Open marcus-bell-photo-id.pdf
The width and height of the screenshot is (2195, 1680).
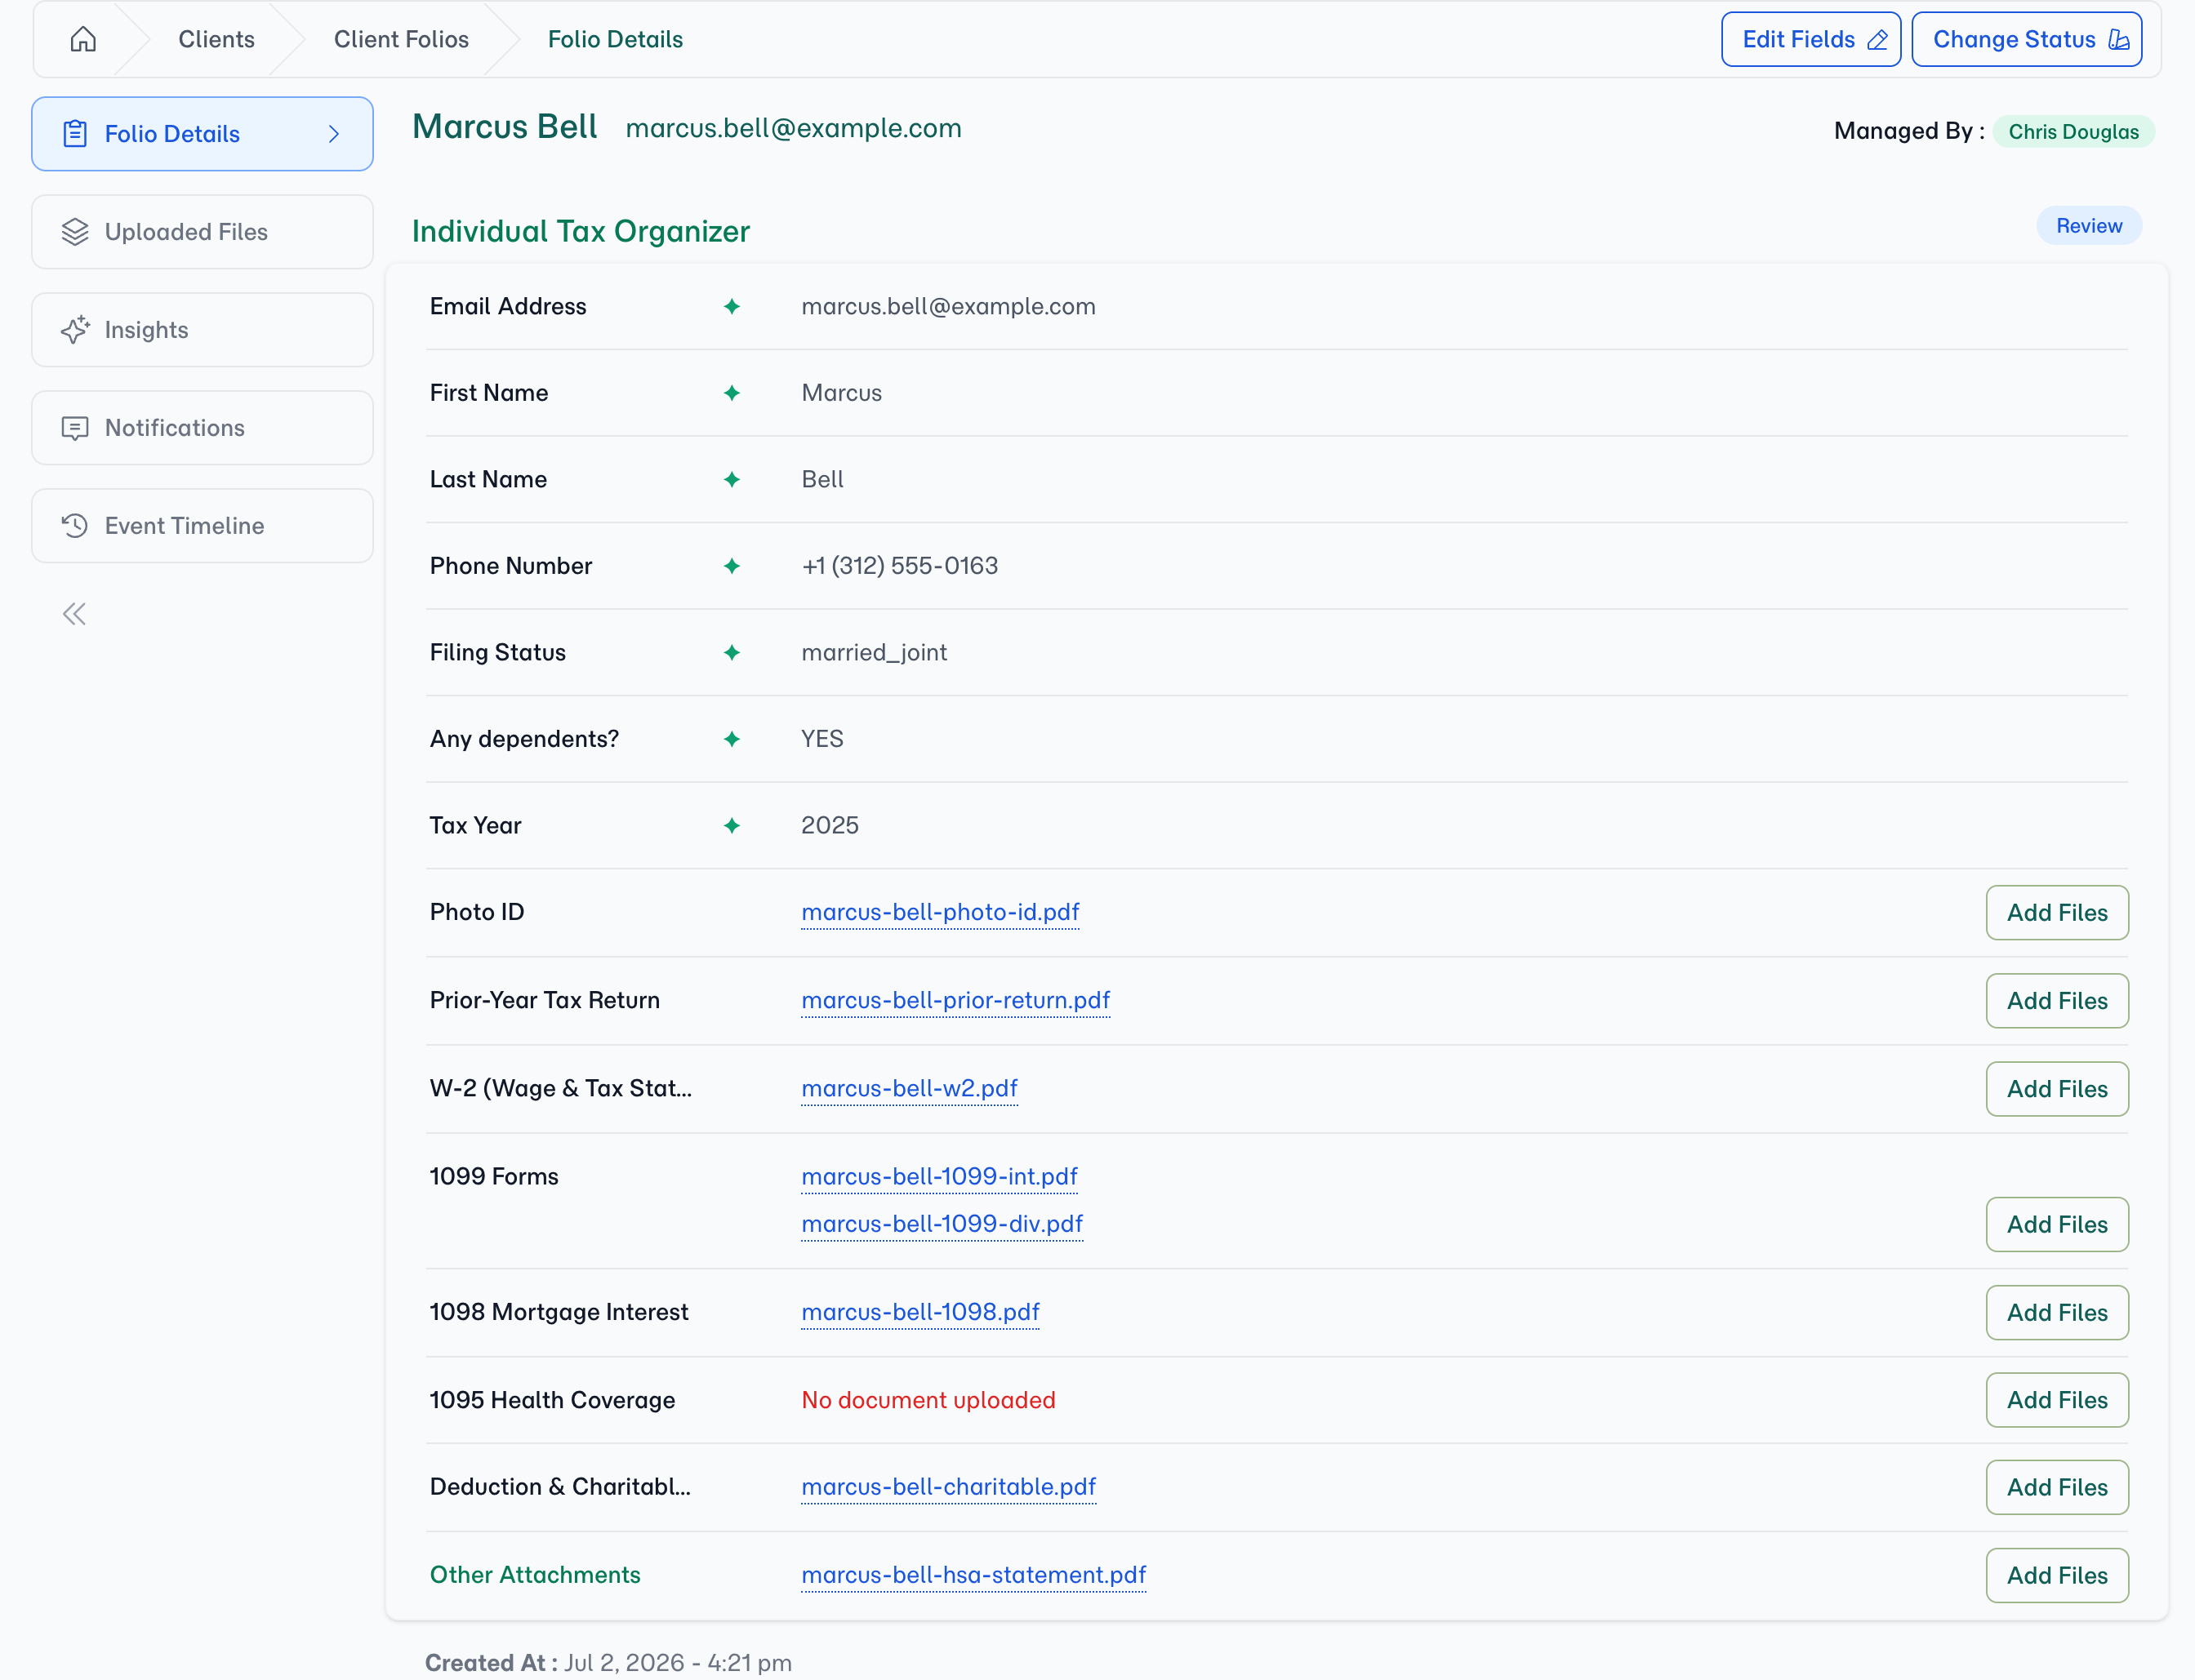[x=941, y=912]
